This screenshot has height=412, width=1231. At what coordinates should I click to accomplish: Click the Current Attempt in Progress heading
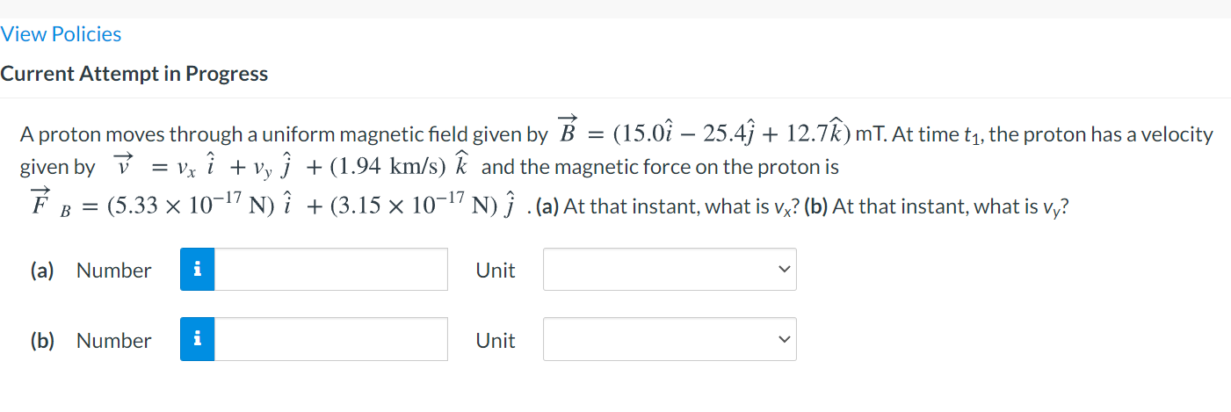(134, 74)
